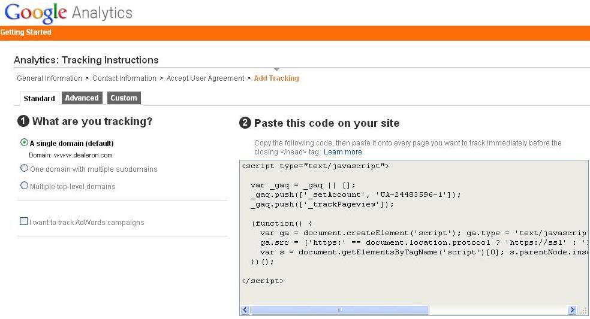Image resolution: width=590 pixels, height=319 pixels.
Task: Go to Contact Information breadcrumb step
Action: point(124,78)
